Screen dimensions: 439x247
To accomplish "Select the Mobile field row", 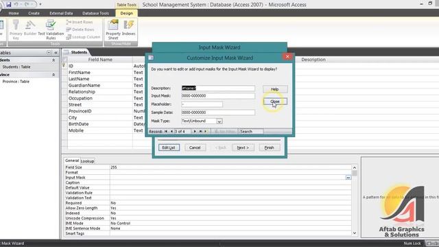I will [x=76, y=130].
